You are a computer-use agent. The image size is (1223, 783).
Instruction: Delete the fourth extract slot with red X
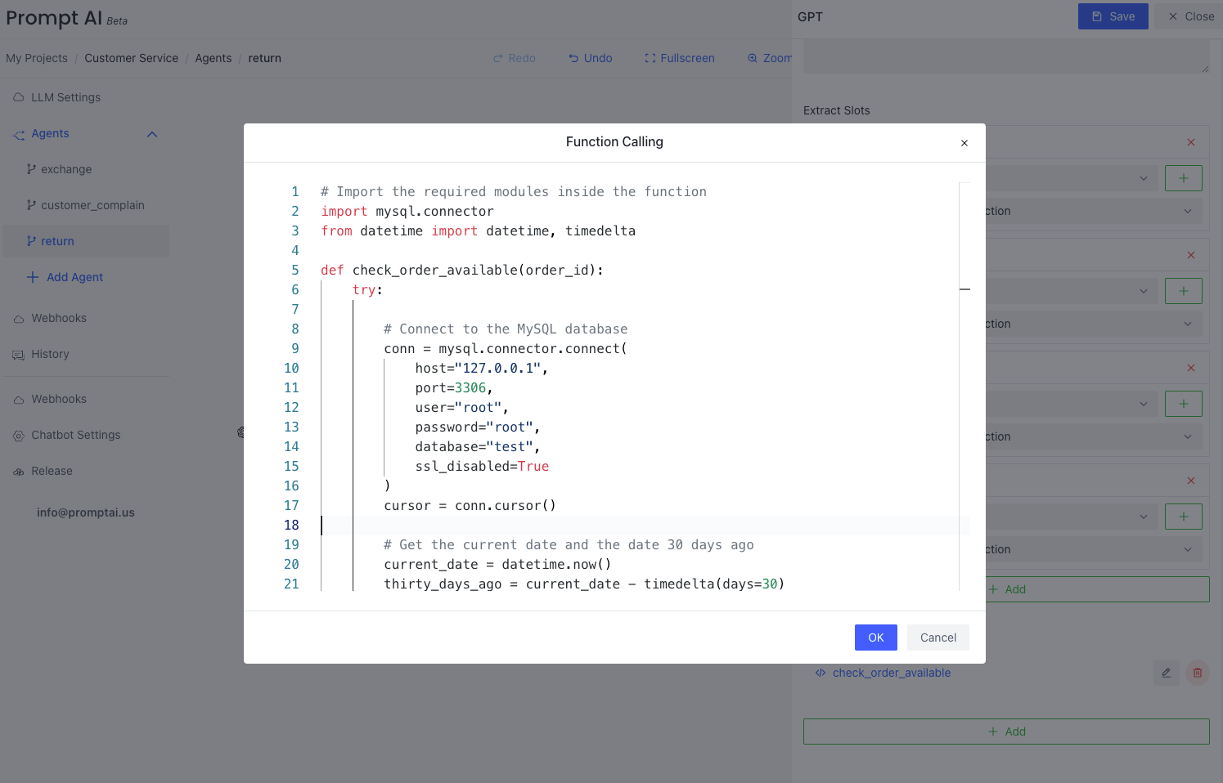(x=1191, y=481)
